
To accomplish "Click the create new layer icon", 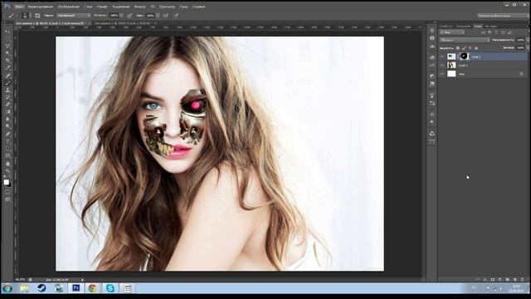I will click(514, 280).
